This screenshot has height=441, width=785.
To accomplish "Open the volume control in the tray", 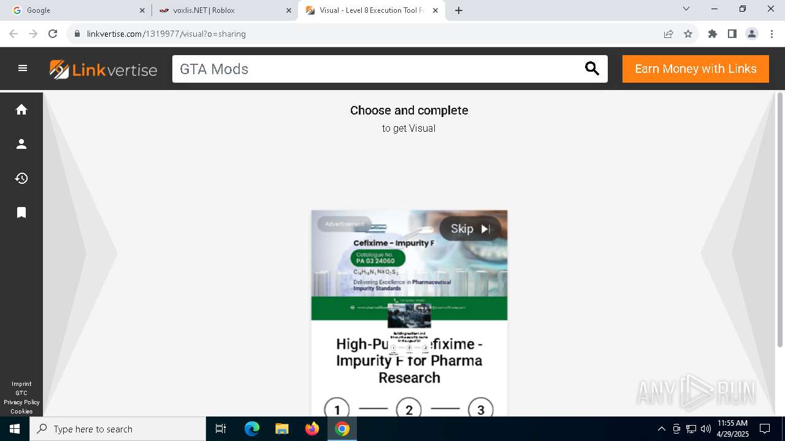I will pyautogui.click(x=705, y=429).
